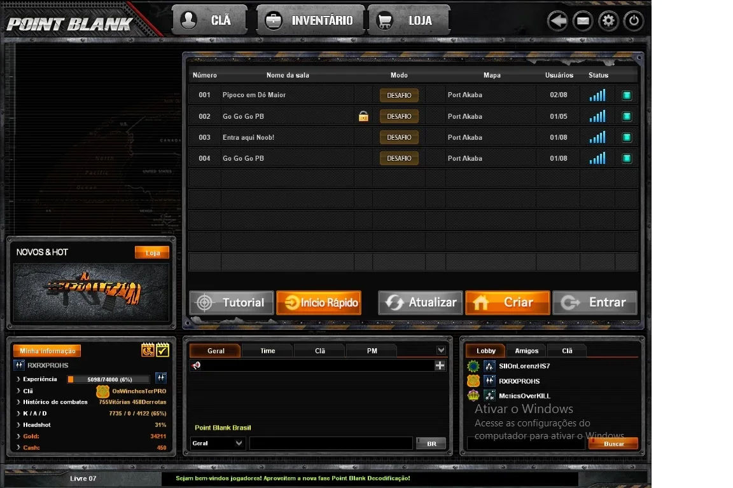This screenshot has width=733, height=488.
Task: Click green status square of room 004
Action: click(627, 158)
